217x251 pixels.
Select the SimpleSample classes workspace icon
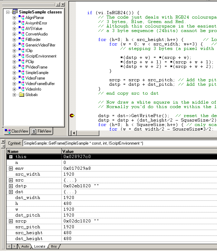pyautogui.click(x=15, y=12)
